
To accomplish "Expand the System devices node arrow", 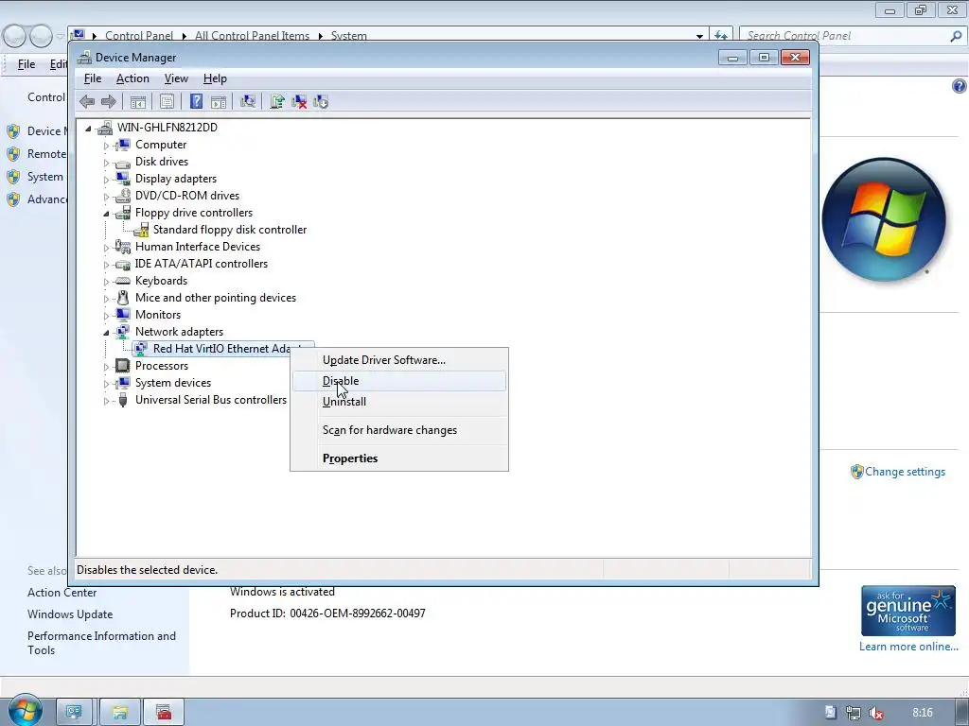I will tap(106, 384).
